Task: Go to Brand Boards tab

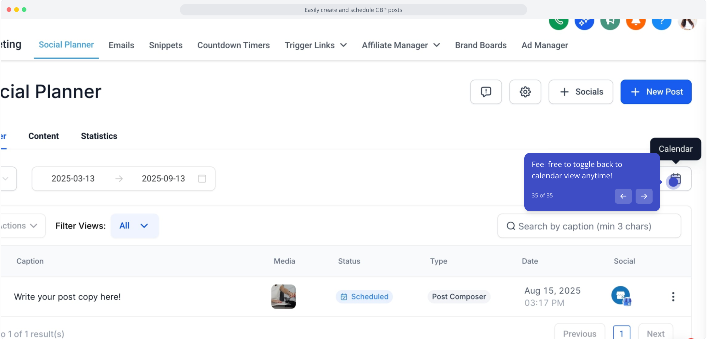Action: pos(481,45)
